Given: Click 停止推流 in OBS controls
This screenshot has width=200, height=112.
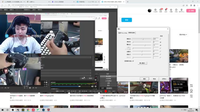Looking at the screenshot, I should point(108,76).
